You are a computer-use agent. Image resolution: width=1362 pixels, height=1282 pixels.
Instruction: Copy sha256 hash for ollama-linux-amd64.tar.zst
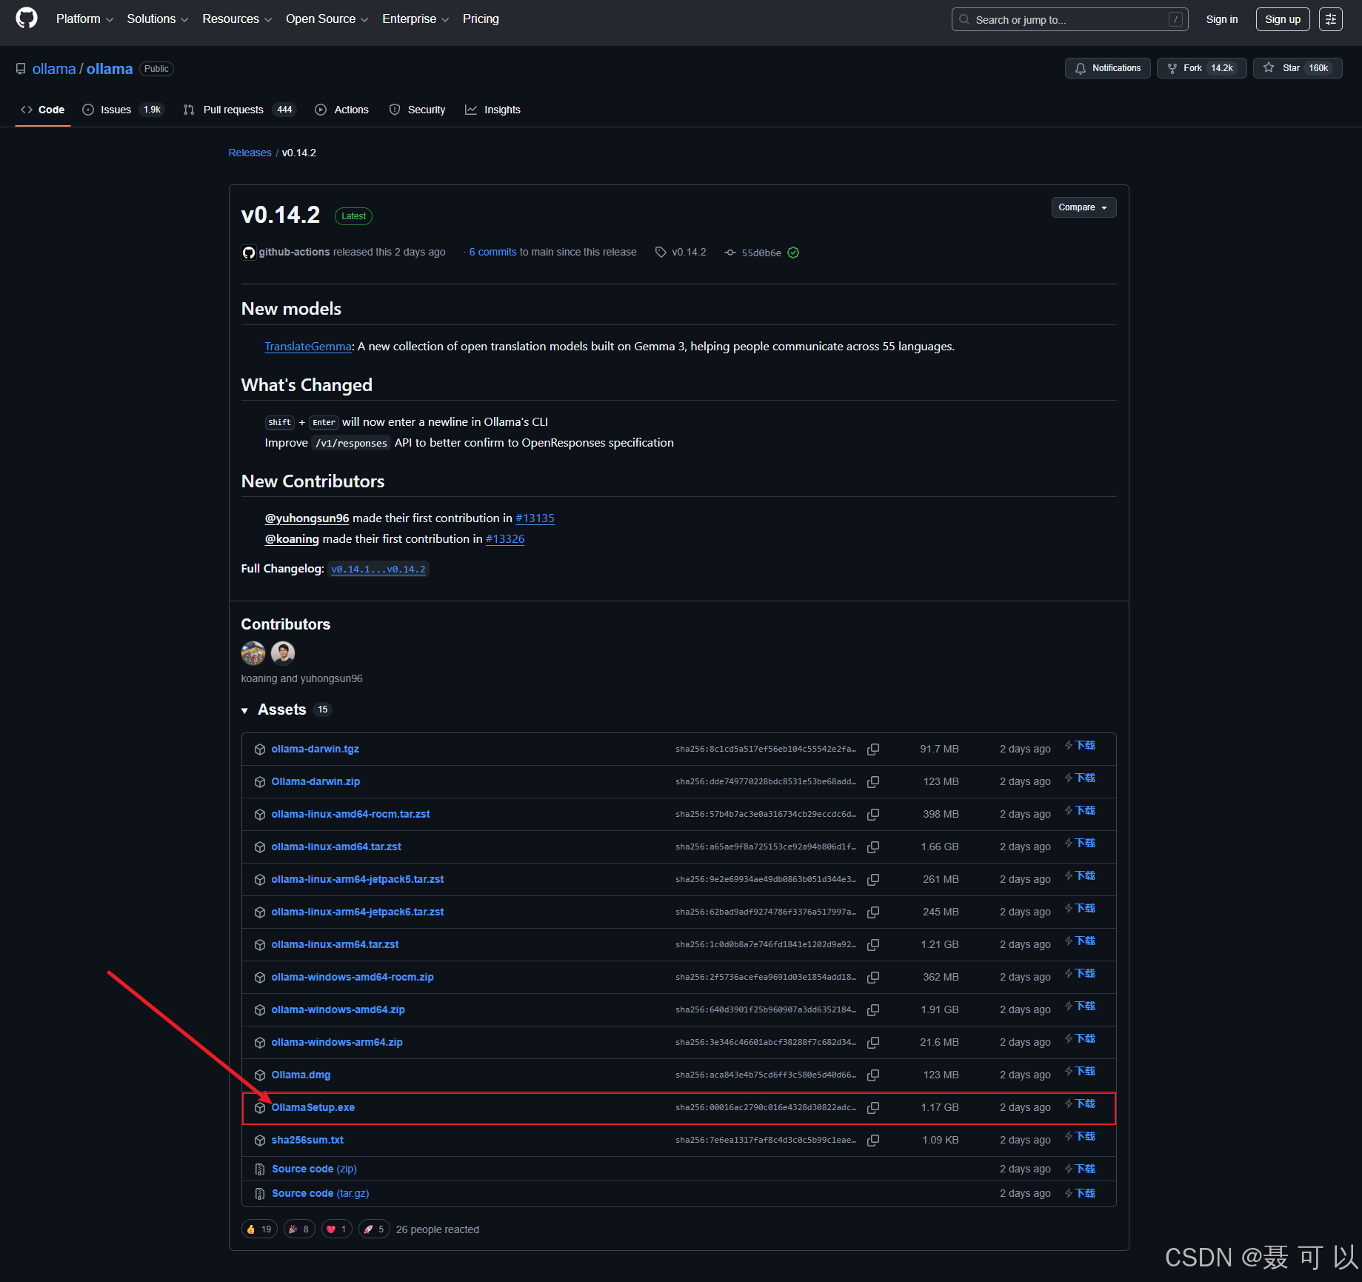[873, 847]
